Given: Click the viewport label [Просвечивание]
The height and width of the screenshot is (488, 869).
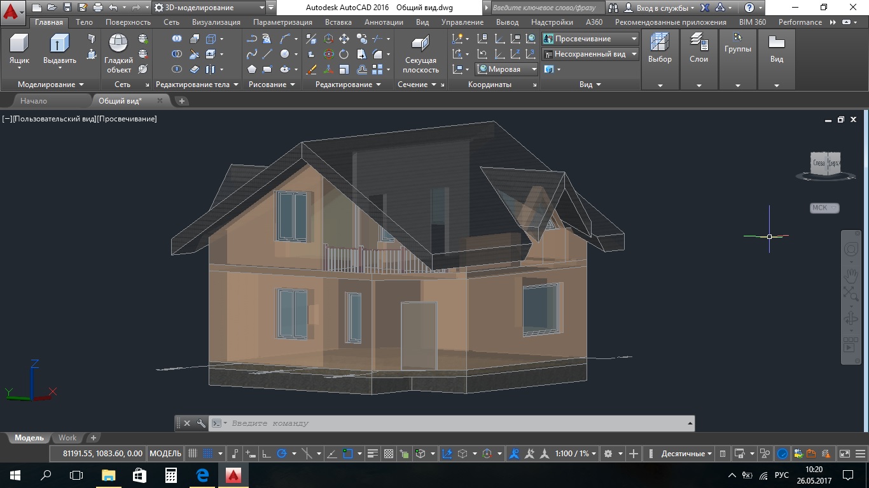Looking at the screenshot, I should coord(127,119).
